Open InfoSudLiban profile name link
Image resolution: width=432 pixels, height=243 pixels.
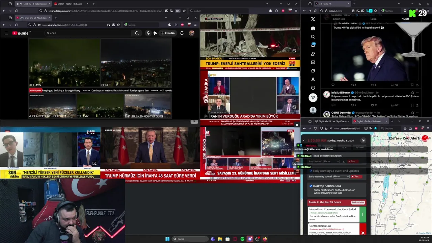[x=341, y=92]
